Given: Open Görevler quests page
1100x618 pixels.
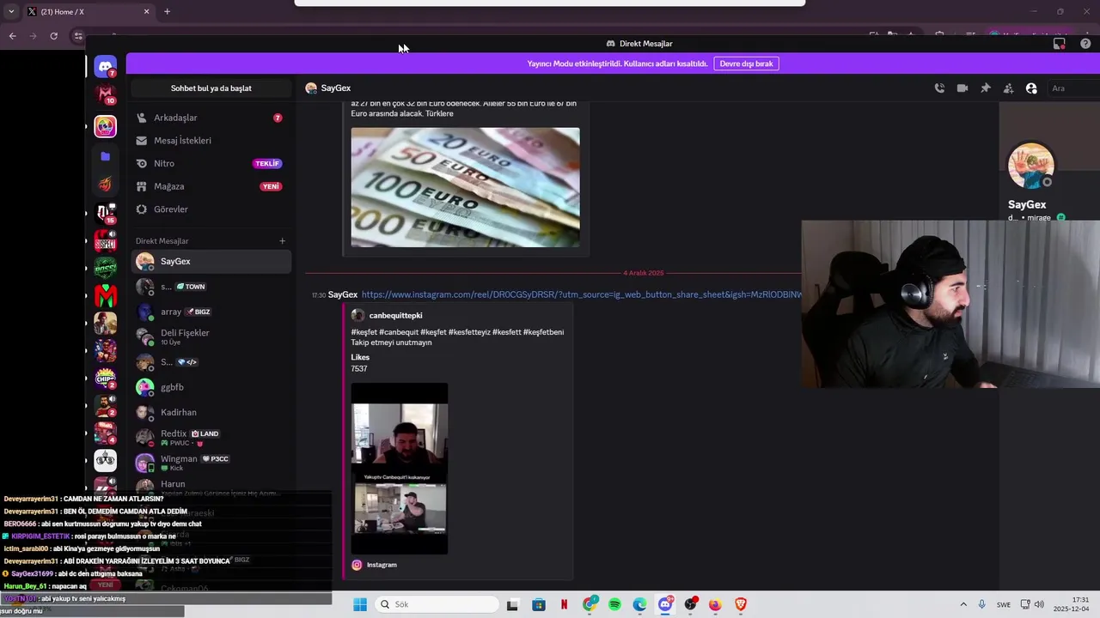Looking at the screenshot, I should [210, 209].
